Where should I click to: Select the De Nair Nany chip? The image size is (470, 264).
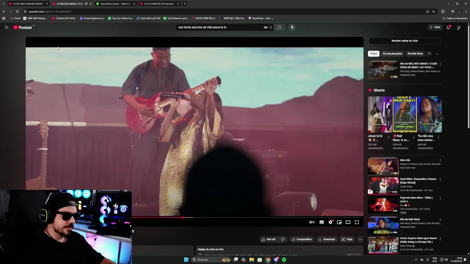pyautogui.click(x=415, y=54)
